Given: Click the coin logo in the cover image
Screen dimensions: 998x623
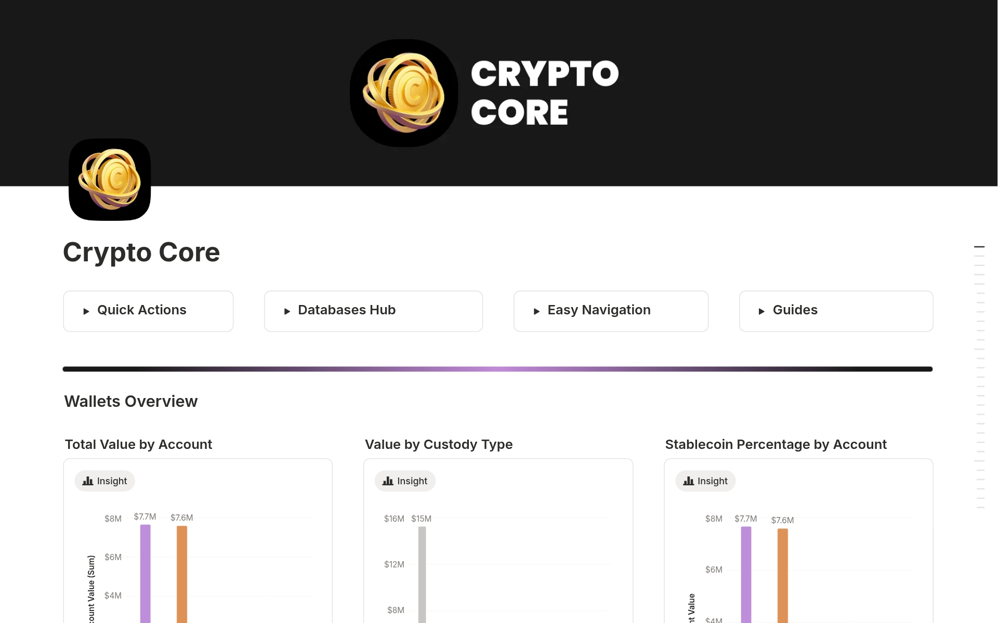Looking at the screenshot, I should coord(404,92).
